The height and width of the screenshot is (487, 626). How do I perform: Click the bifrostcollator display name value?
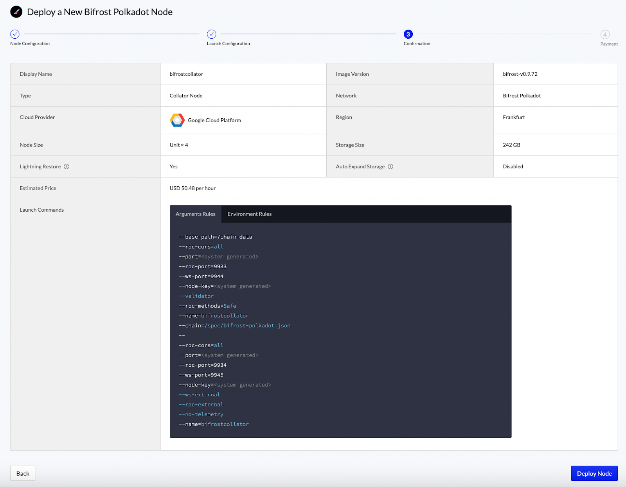tap(186, 74)
